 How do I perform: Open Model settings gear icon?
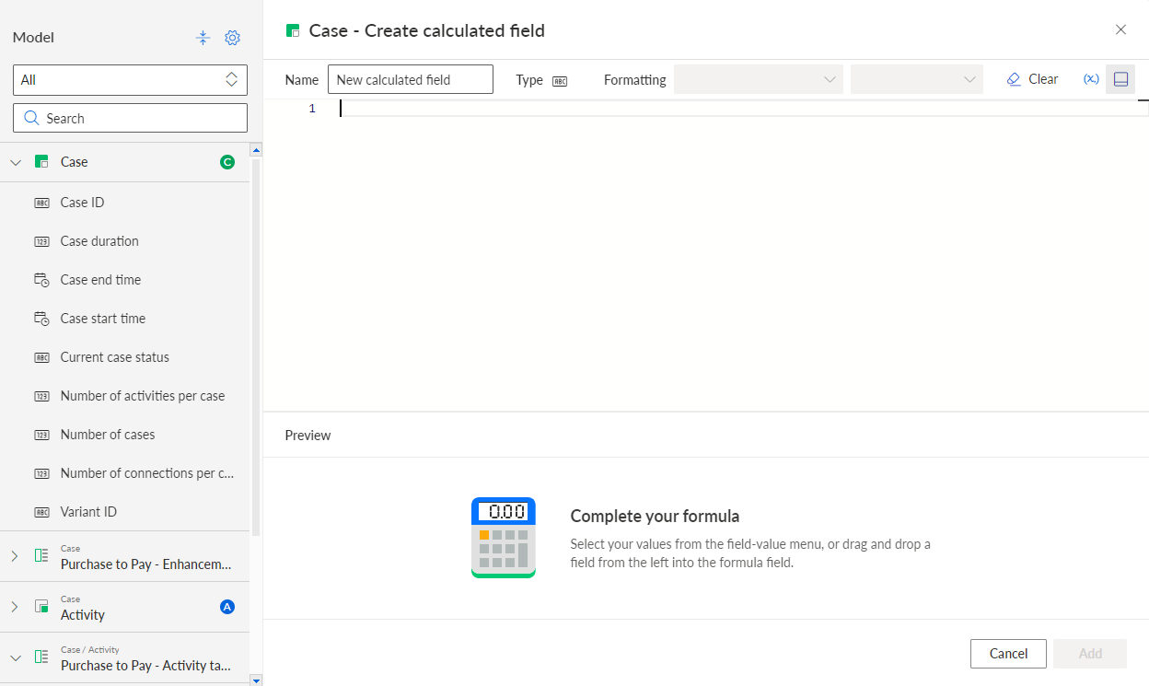pyautogui.click(x=233, y=38)
